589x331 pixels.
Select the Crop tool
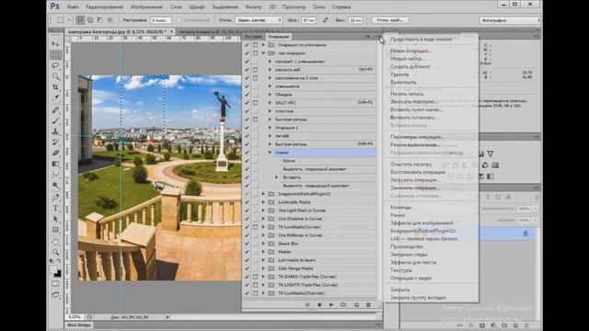(x=55, y=87)
